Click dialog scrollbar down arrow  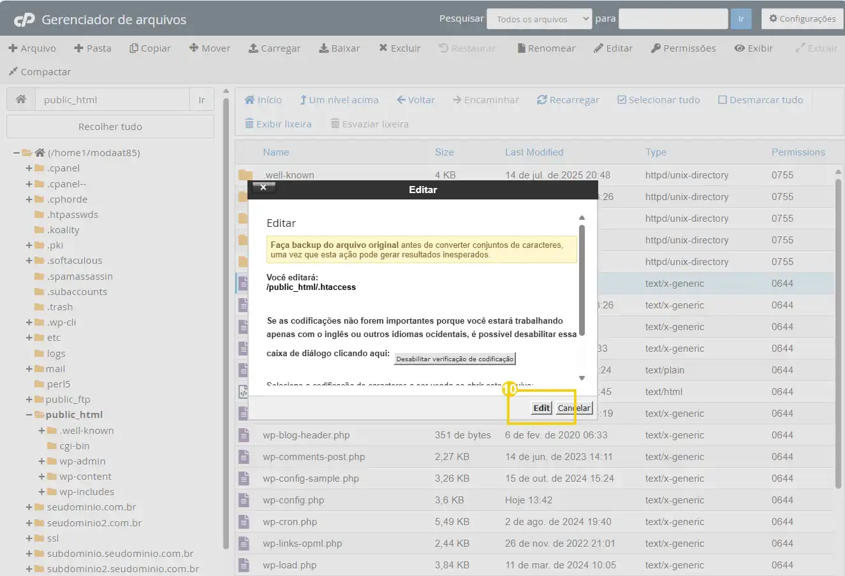coord(582,378)
